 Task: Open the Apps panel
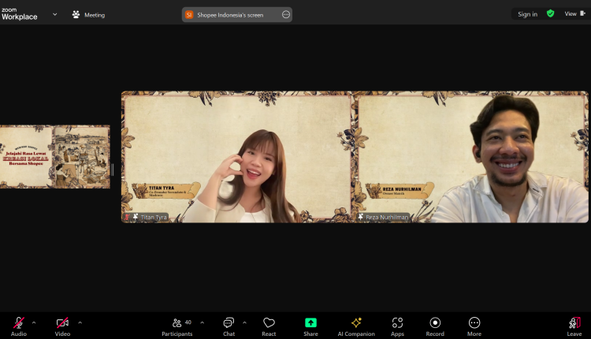click(397, 323)
